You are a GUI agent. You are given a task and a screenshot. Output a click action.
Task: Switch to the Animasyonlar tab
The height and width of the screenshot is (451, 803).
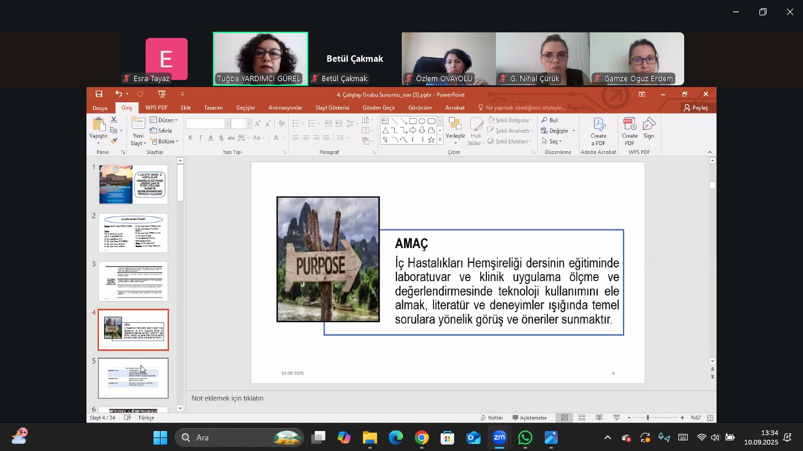[x=285, y=108]
